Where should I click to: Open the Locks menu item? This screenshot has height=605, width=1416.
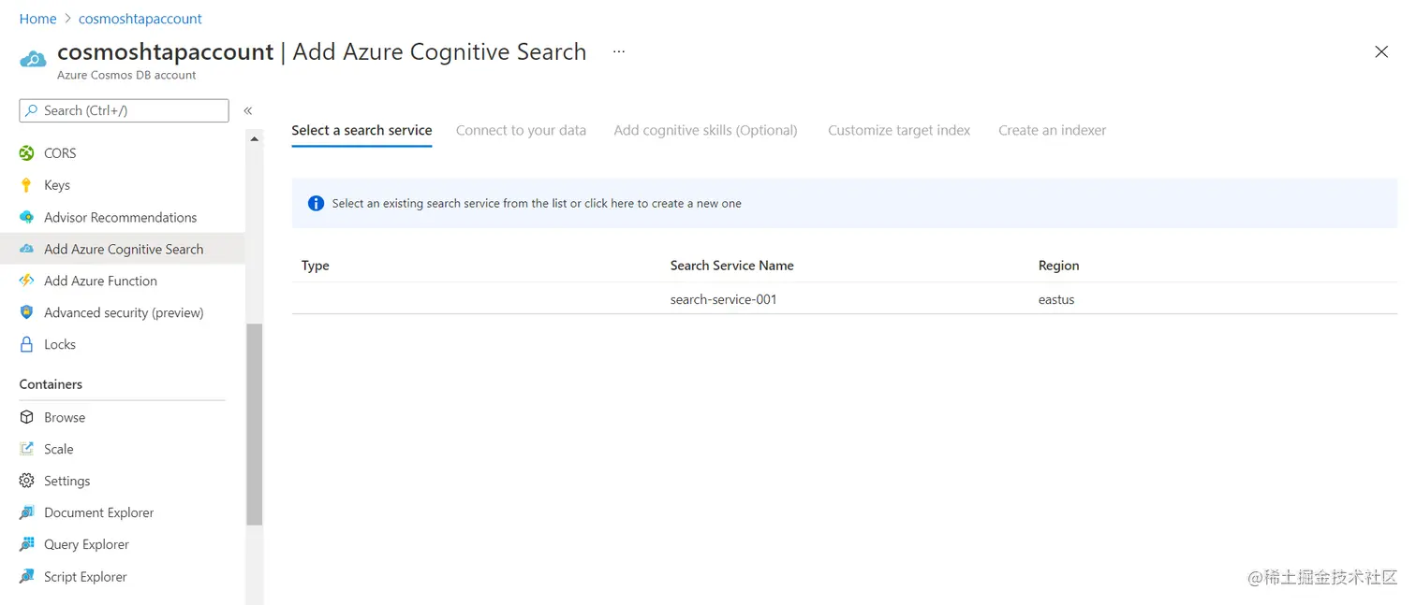[123, 344]
